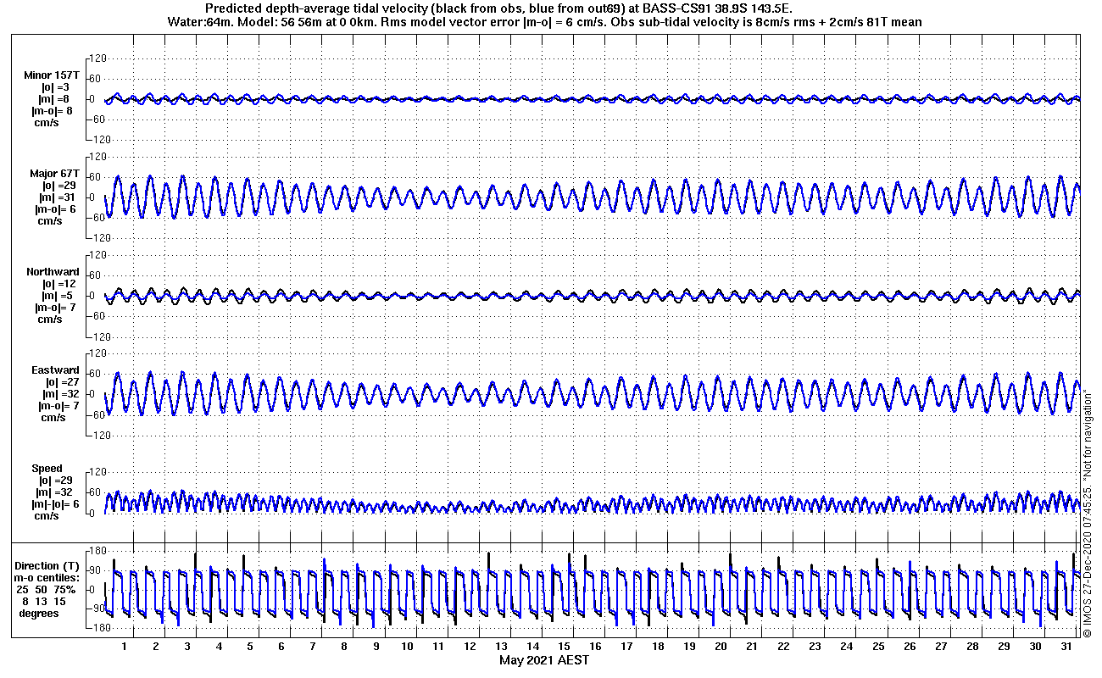The height and width of the screenshot is (678, 1102).
Task: Click day 29 on the date axis
Action: coord(1003,647)
